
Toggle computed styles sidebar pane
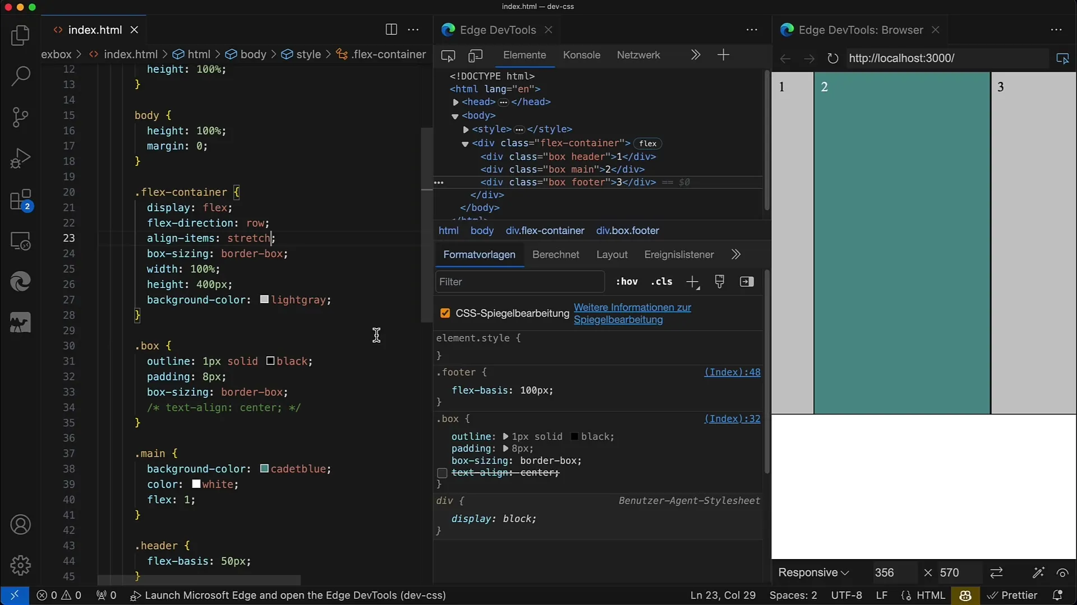click(x=747, y=282)
